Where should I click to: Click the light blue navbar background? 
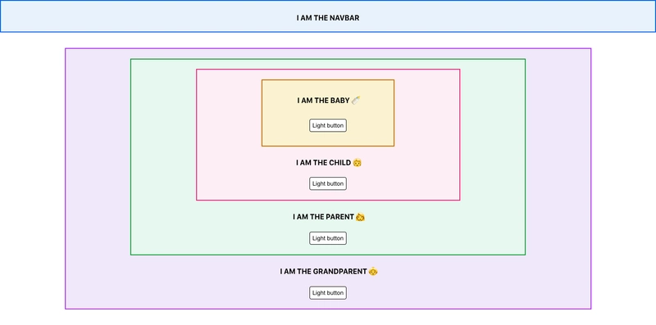coord(125,16)
